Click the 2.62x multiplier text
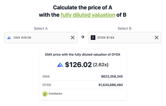 pyautogui.click(x=101, y=65)
